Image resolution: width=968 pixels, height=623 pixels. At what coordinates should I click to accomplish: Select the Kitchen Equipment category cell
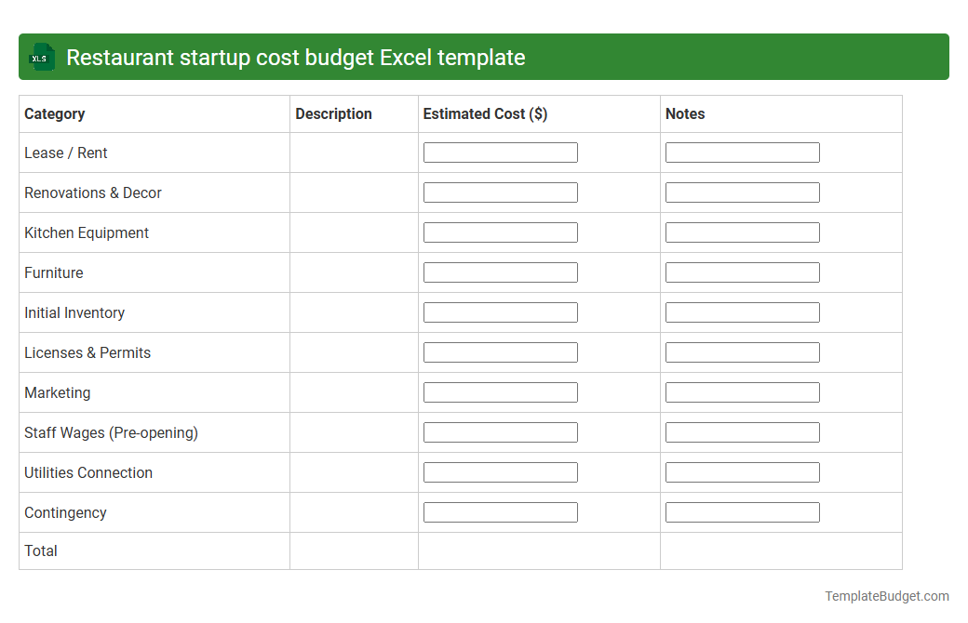pos(86,232)
